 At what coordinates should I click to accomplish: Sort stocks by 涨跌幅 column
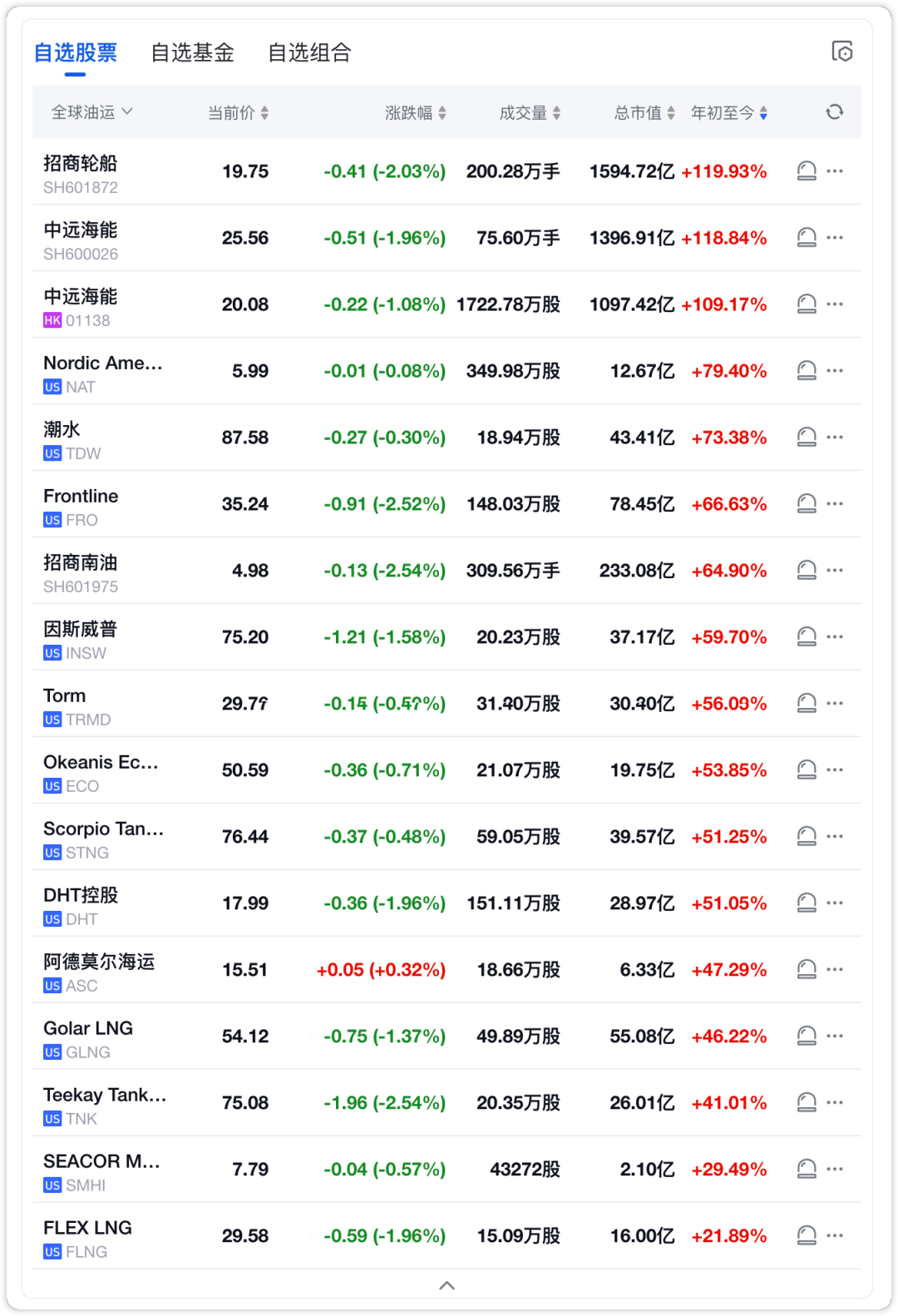pos(416,113)
